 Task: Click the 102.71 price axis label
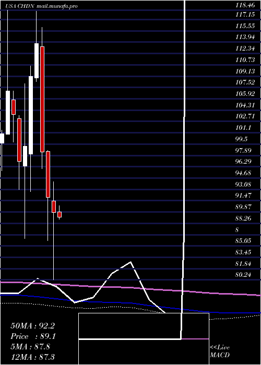point(245,116)
